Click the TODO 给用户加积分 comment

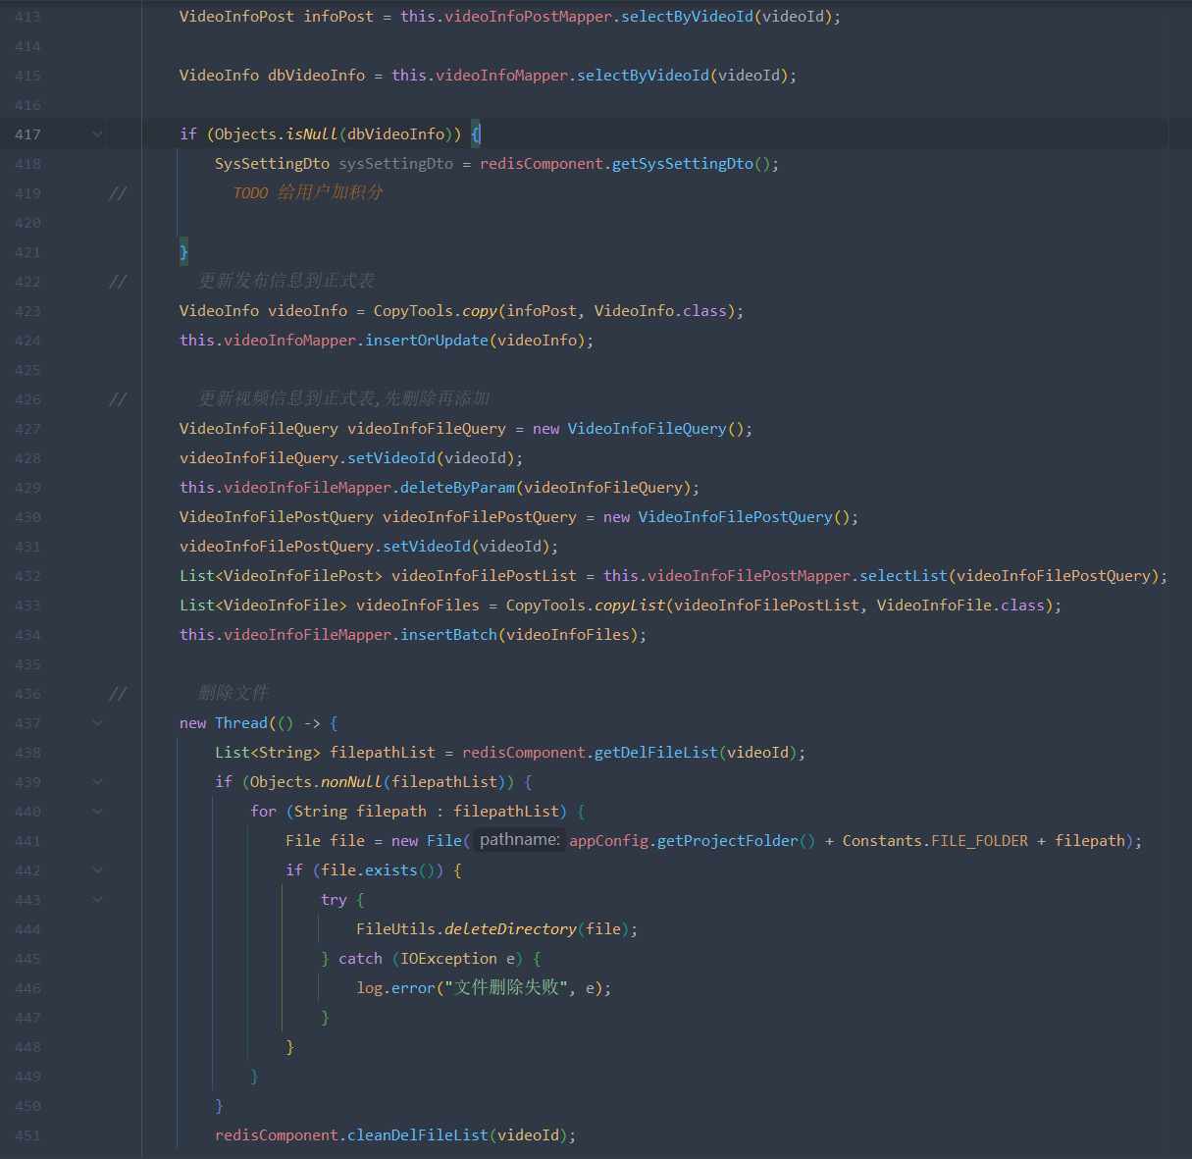pos(308,193)
